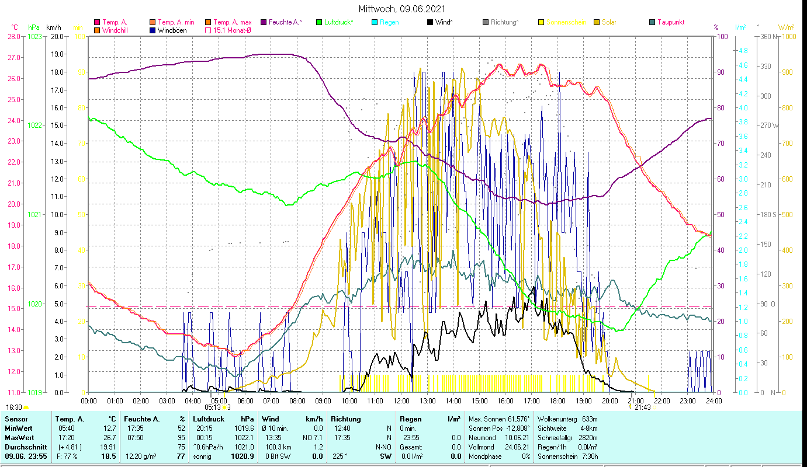Click the orange Windchill legend swatch

tap(97, 30)
